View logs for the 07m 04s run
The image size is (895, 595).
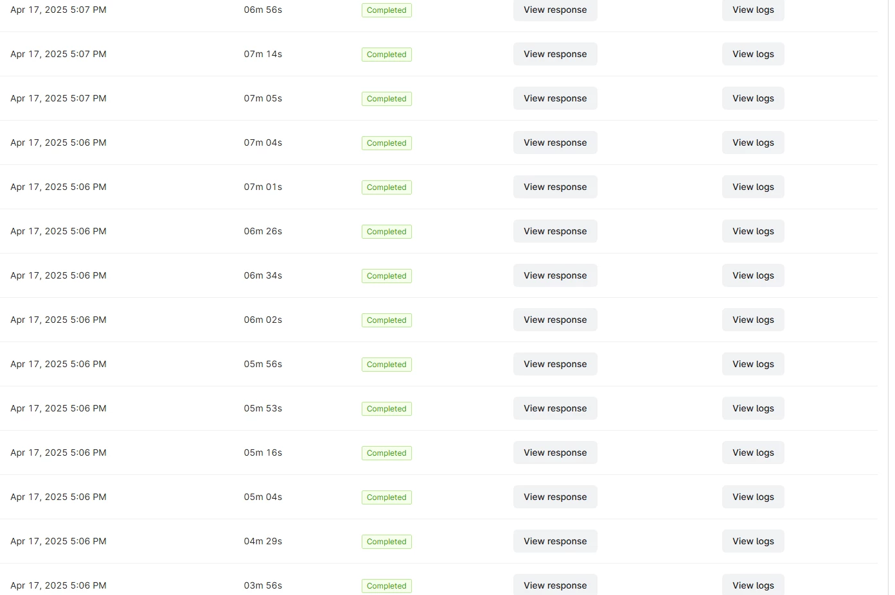tap(752, 142)
